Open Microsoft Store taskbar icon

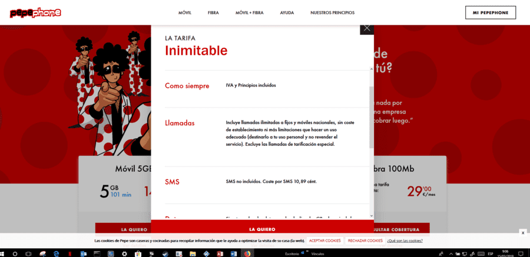pyautogui.click(x=138, y=253)
